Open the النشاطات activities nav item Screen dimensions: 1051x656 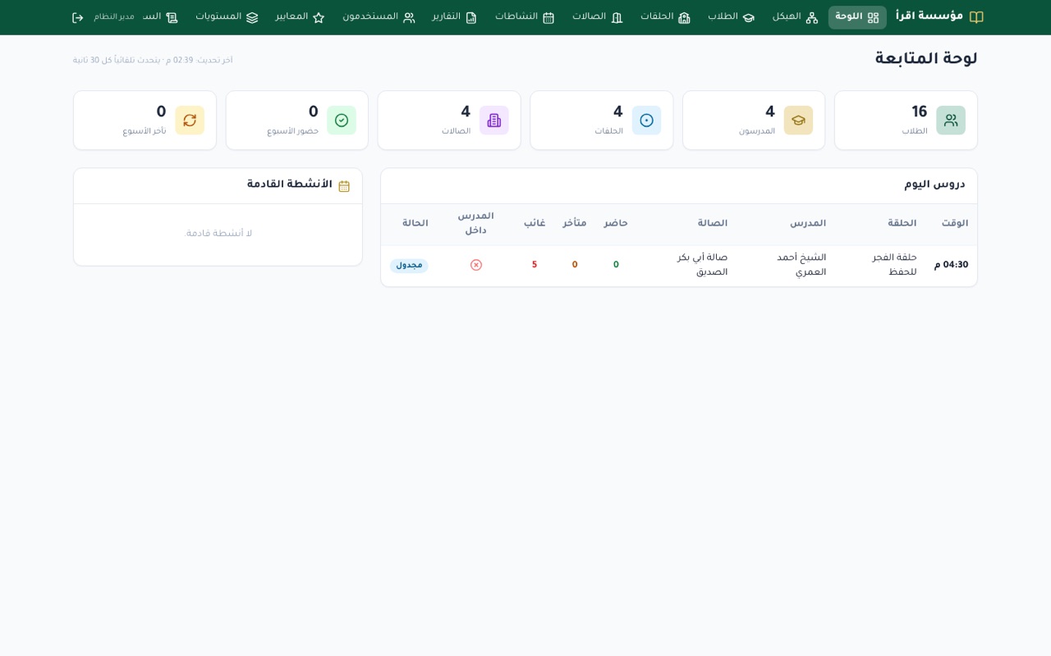tap(525, 17)
